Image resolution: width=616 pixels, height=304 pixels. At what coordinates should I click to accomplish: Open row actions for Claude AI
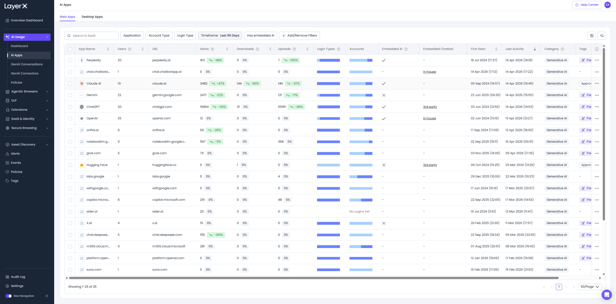(597, 84)
